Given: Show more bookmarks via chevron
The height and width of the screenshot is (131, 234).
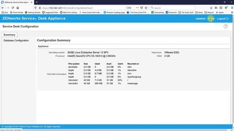Looking at the screenshot, I should (232, 12).
